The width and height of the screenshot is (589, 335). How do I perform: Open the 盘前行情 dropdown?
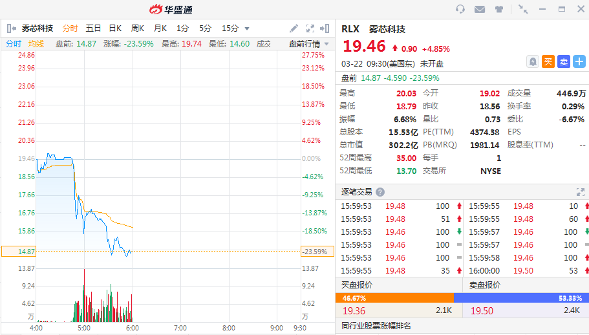click(309, 44)
